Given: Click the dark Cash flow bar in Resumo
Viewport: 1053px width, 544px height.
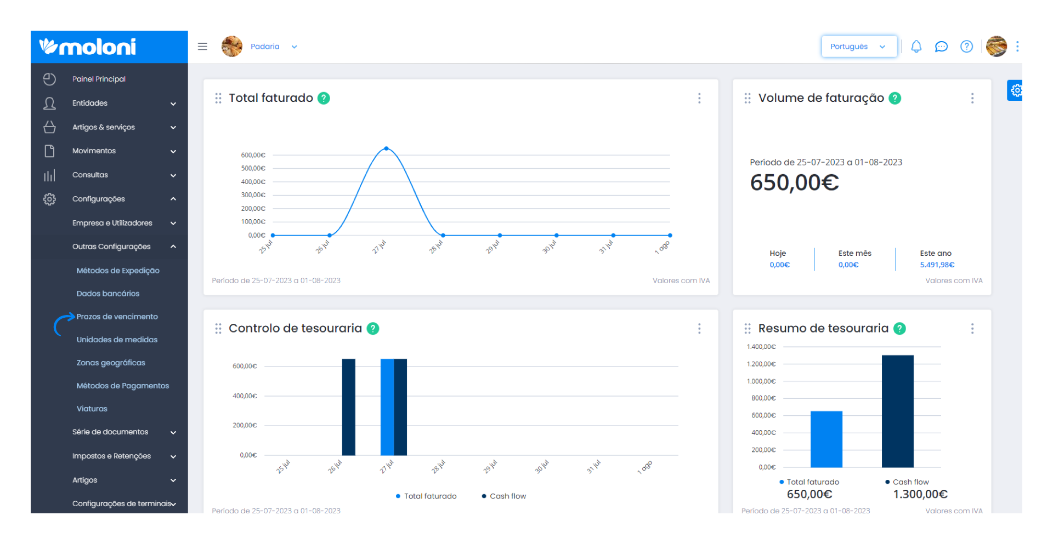Looking at the screenshot, I should click(898, 411).
